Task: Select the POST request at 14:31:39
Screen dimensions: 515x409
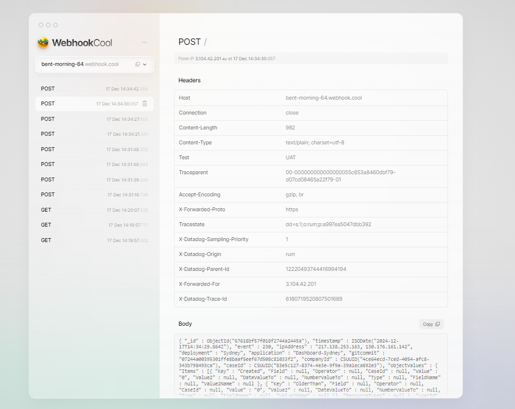Action: tap(94, 180)
